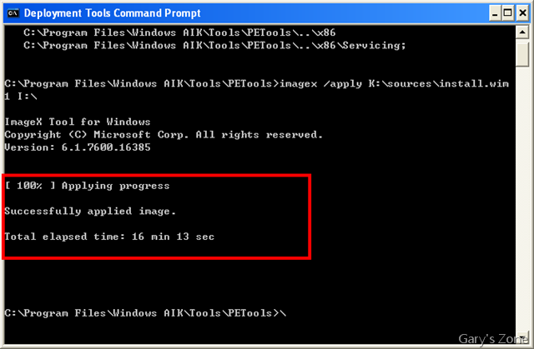Open the C:\ system menu icon in title bar

13,13
